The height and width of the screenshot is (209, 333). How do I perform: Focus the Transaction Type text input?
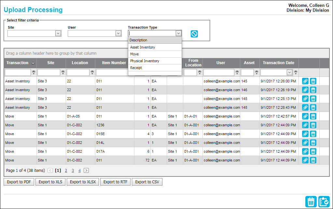click(x=152, y=33)
